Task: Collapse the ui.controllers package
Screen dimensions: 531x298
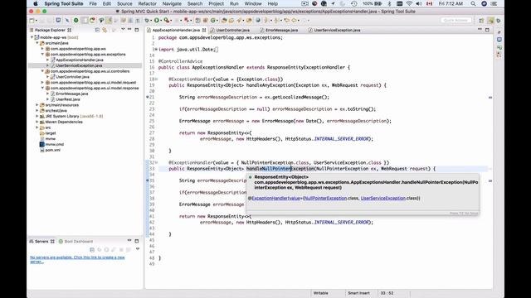Action: pyautogui.click(x=42, y=71)
